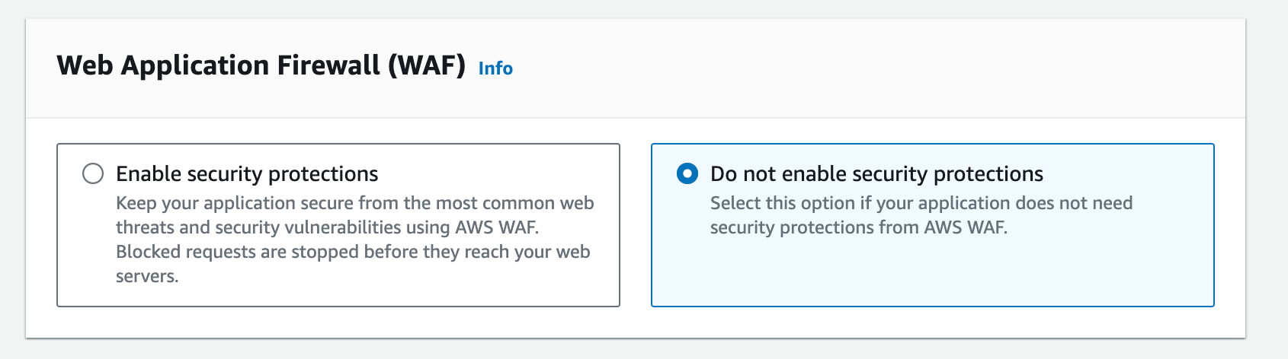This screenshot has width=1288, height=359.
Task: Click the "Enable security protections" label text
Action: 247,174
